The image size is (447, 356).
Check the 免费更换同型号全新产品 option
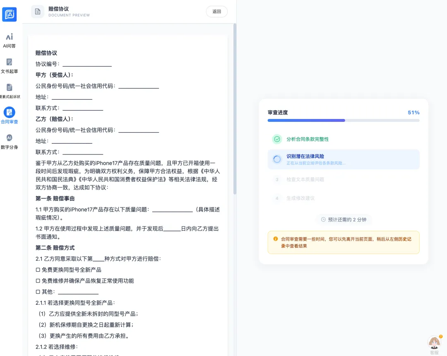37,270
